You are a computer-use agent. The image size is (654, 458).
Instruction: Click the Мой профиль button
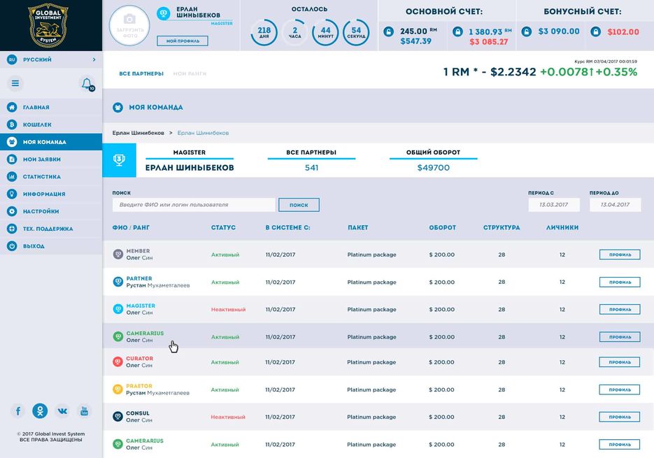[183, 41]
